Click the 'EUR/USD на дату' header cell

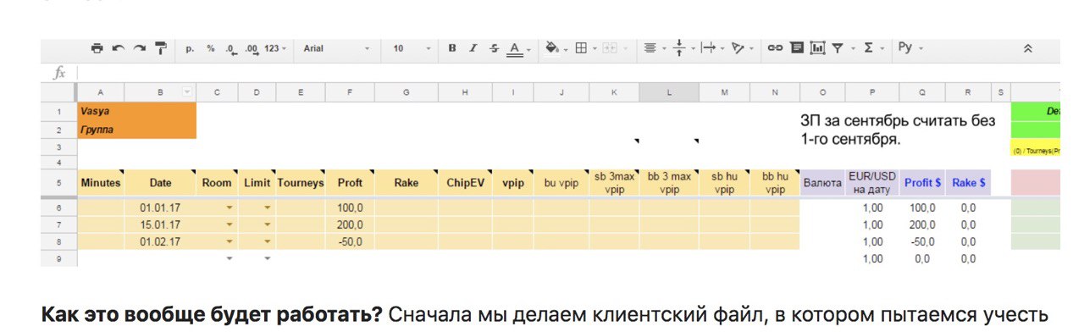click(872, 182)
